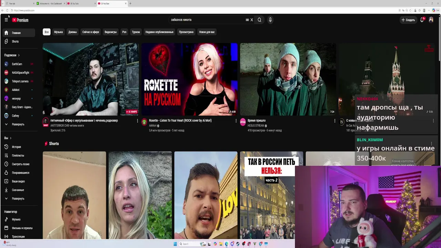Go to YouTube Premium home logo
Image resolution: width=441 pixels, height=248 pixels.
(x=20, y=20)
